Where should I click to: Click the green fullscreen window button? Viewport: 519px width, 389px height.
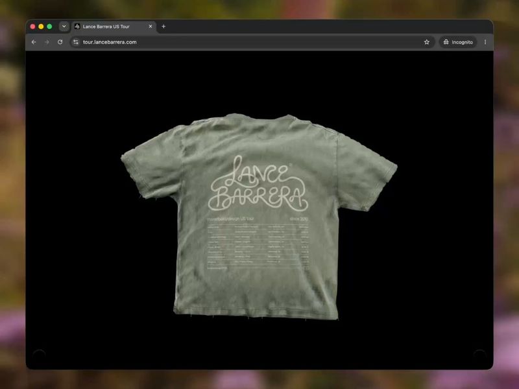(x=49, y=27)
